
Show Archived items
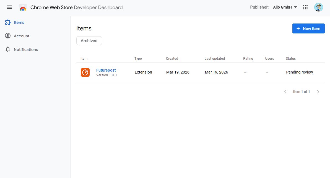(x=89, y=41)
